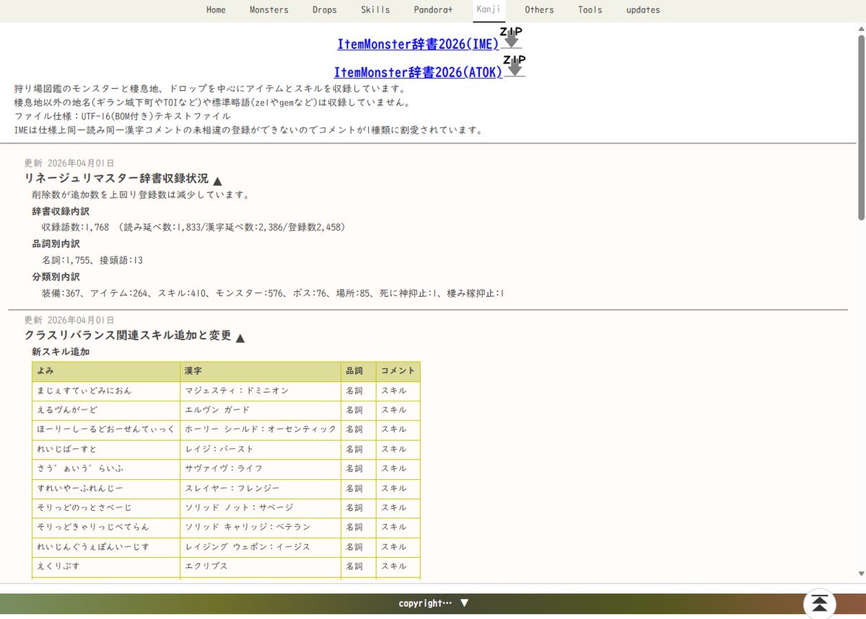The width and height of the screenshot is (866, 619).
Task: Select レイジング ウェポン：イージス cell
Action: pos(261,547)
